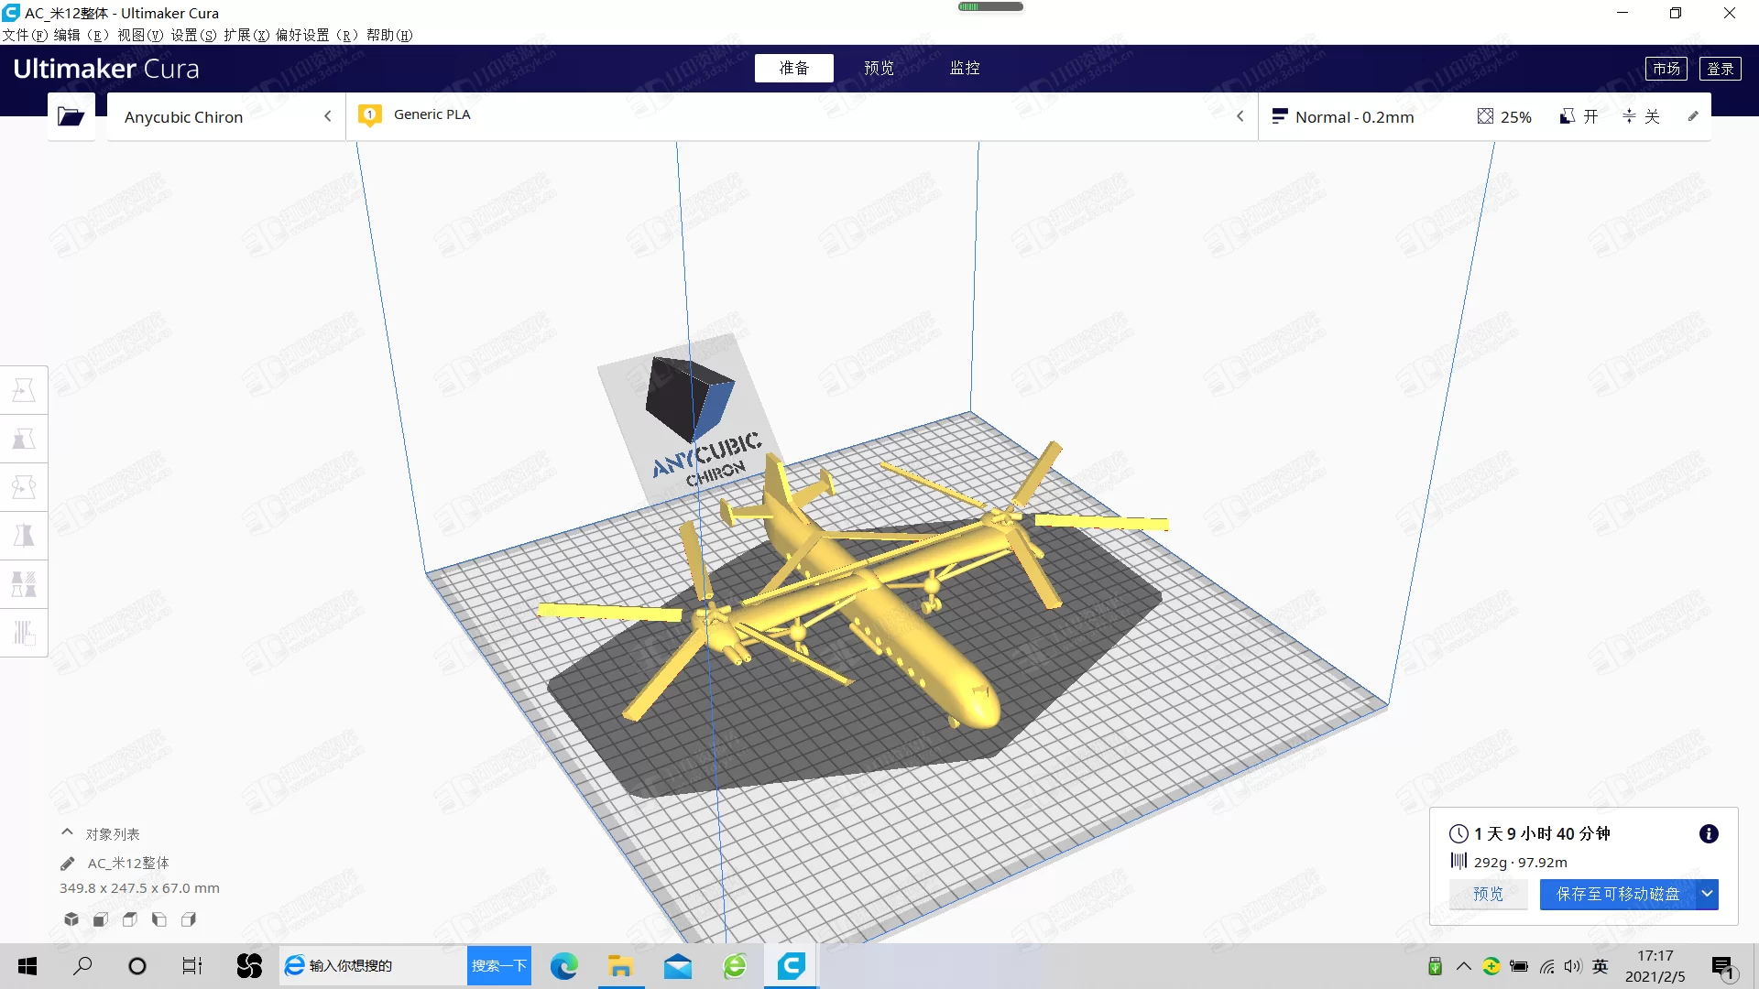Open the 市场 marketplace button
1759x989 pixels.
[x=1666, y=69]
